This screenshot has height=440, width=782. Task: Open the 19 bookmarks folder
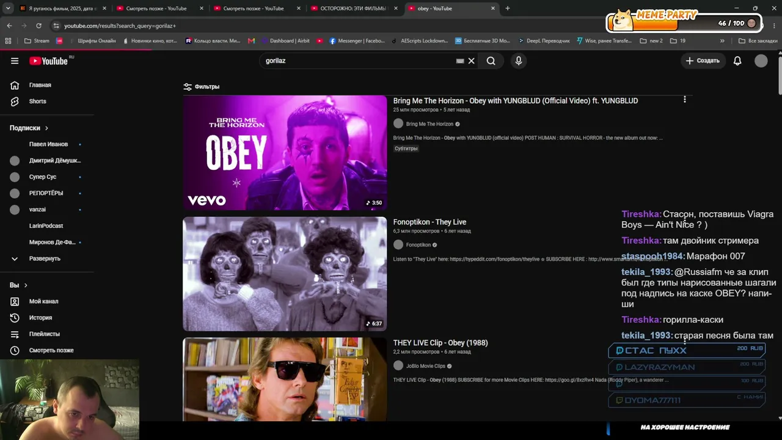(x=678, y=41)
